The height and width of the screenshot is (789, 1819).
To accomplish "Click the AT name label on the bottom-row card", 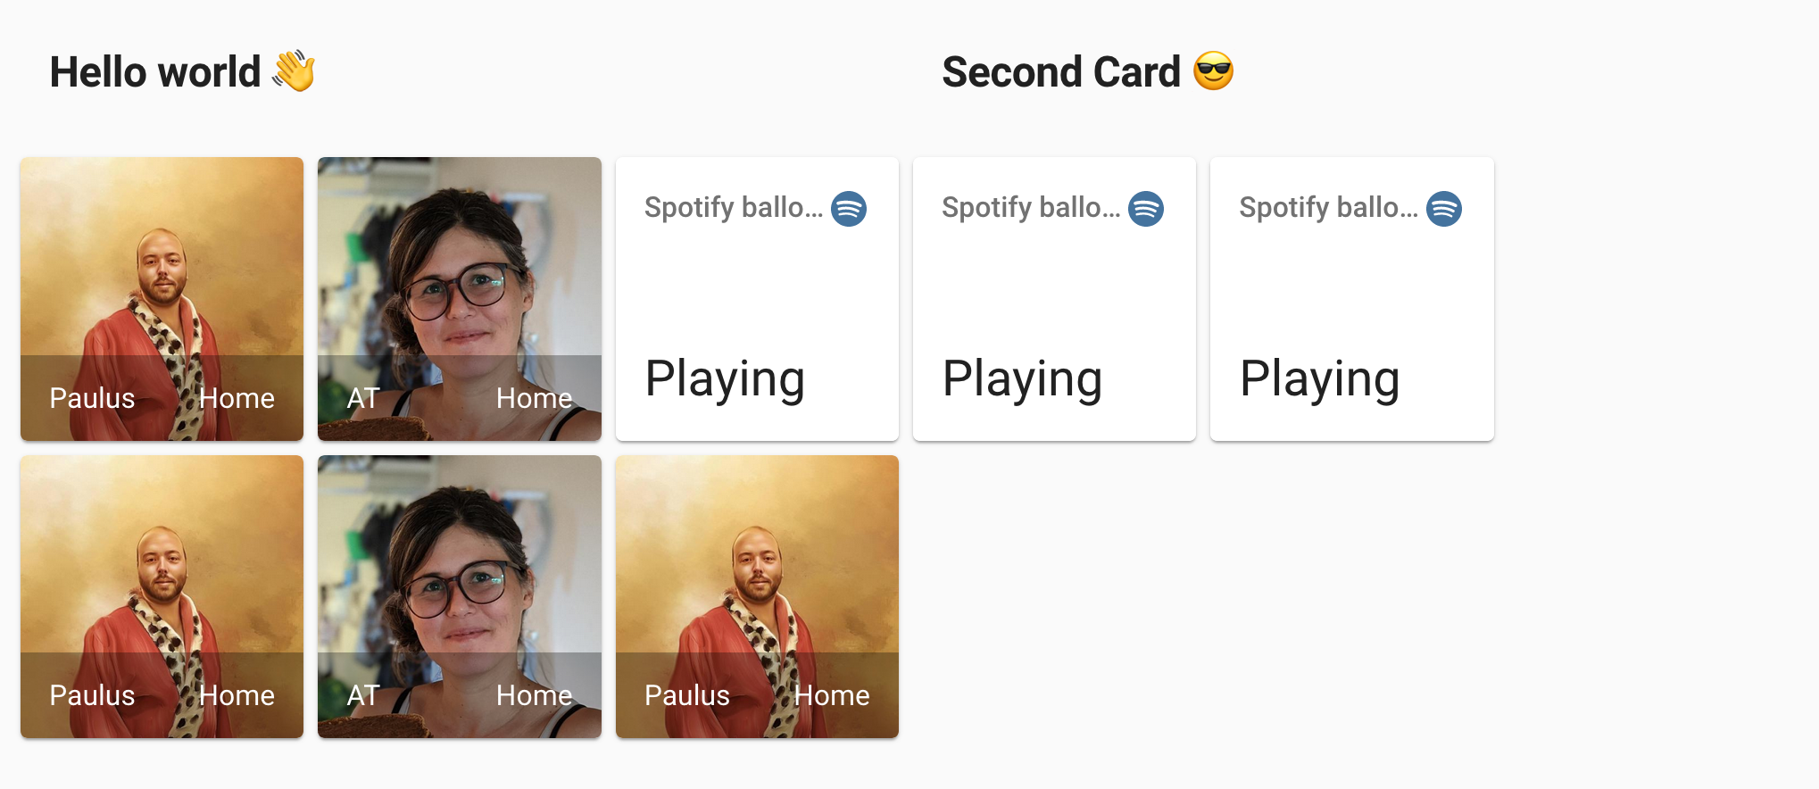I will (x=363, y=695).
